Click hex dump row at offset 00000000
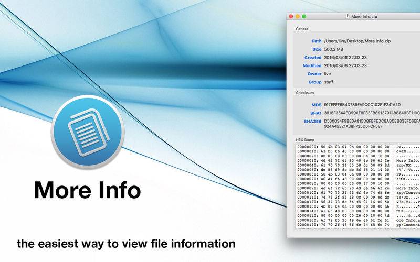 pyautogui.click(x=359, y=147)
